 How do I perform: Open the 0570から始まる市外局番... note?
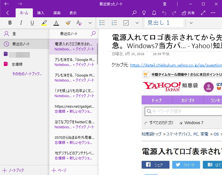tap(74, 140)
